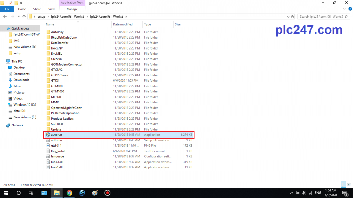Select the GOTModemConnector folder icon
This screenshot has height=198, width=353.
pyautogui.click(x=48, y=64)
